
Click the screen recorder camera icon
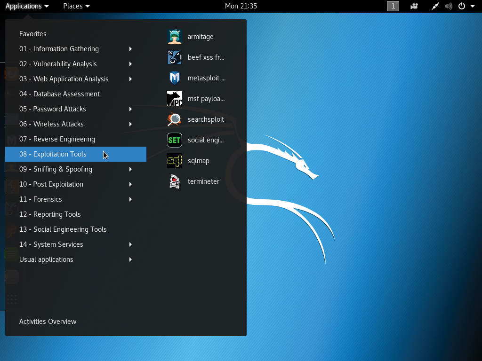[414, 6]
